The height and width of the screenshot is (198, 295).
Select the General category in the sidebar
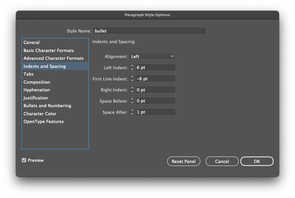click(x=32, y=42)
